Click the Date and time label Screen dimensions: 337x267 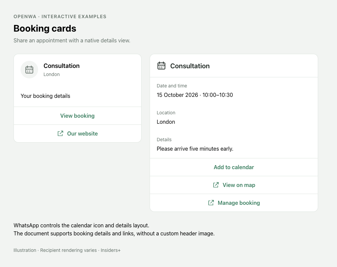(172, 86)
